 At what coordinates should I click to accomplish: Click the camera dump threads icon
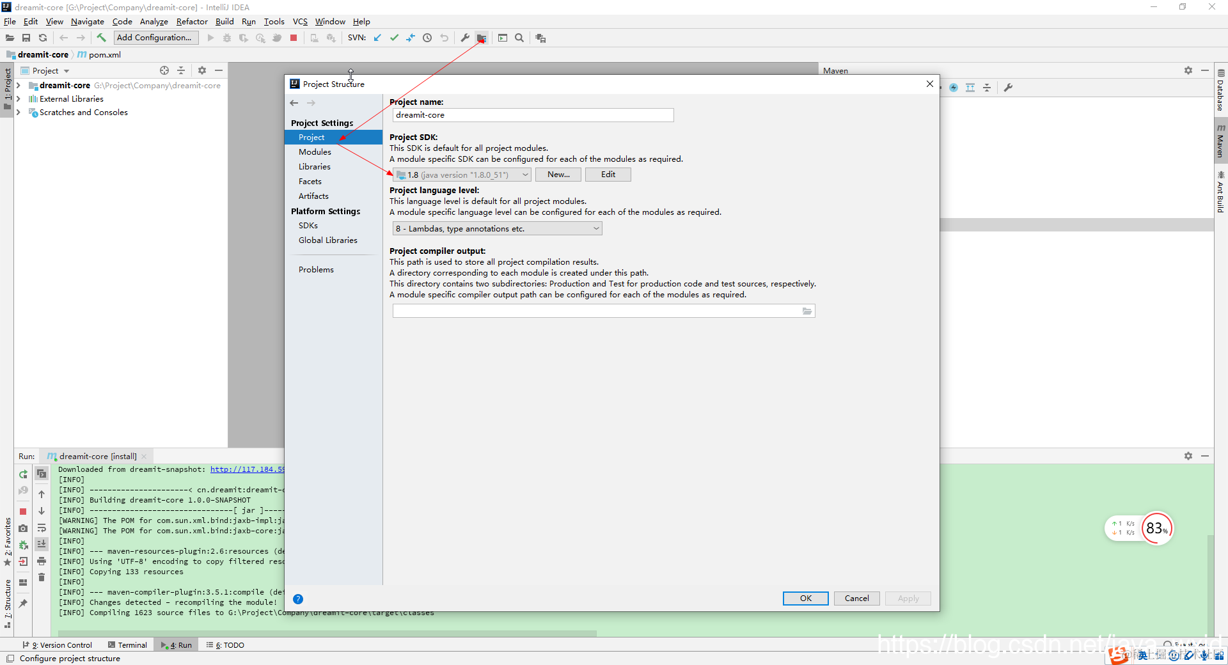pyautogui.click(x=23, y=528)
